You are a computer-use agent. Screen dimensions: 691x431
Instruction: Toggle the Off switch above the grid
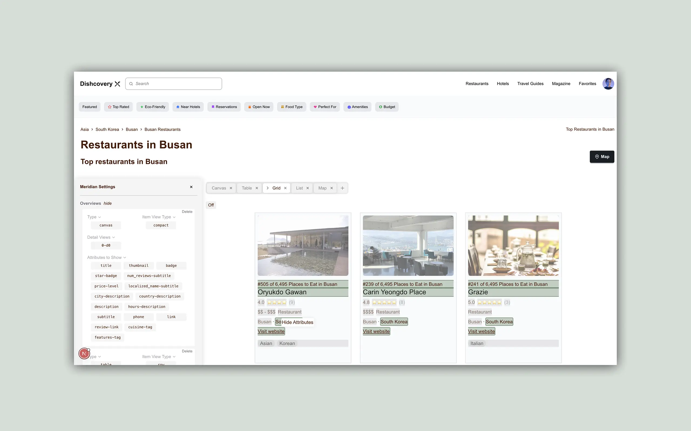211,205
